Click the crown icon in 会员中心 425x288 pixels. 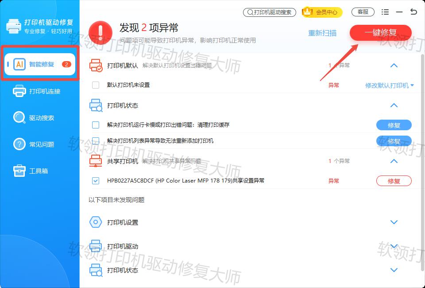click(x=307, y=12)
